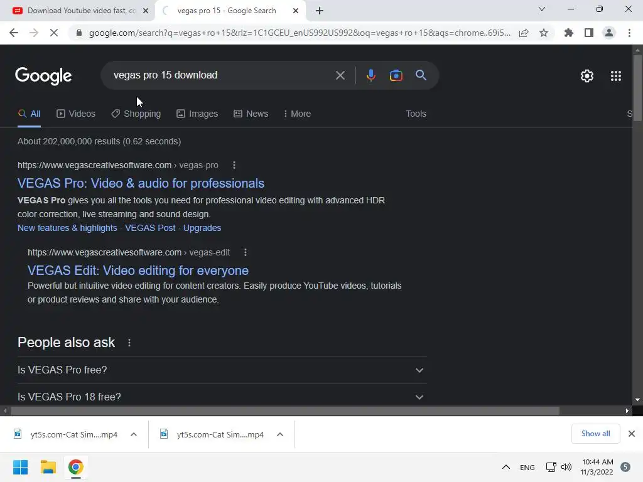Dismiss the downloads bar

[x=632, y=434]
